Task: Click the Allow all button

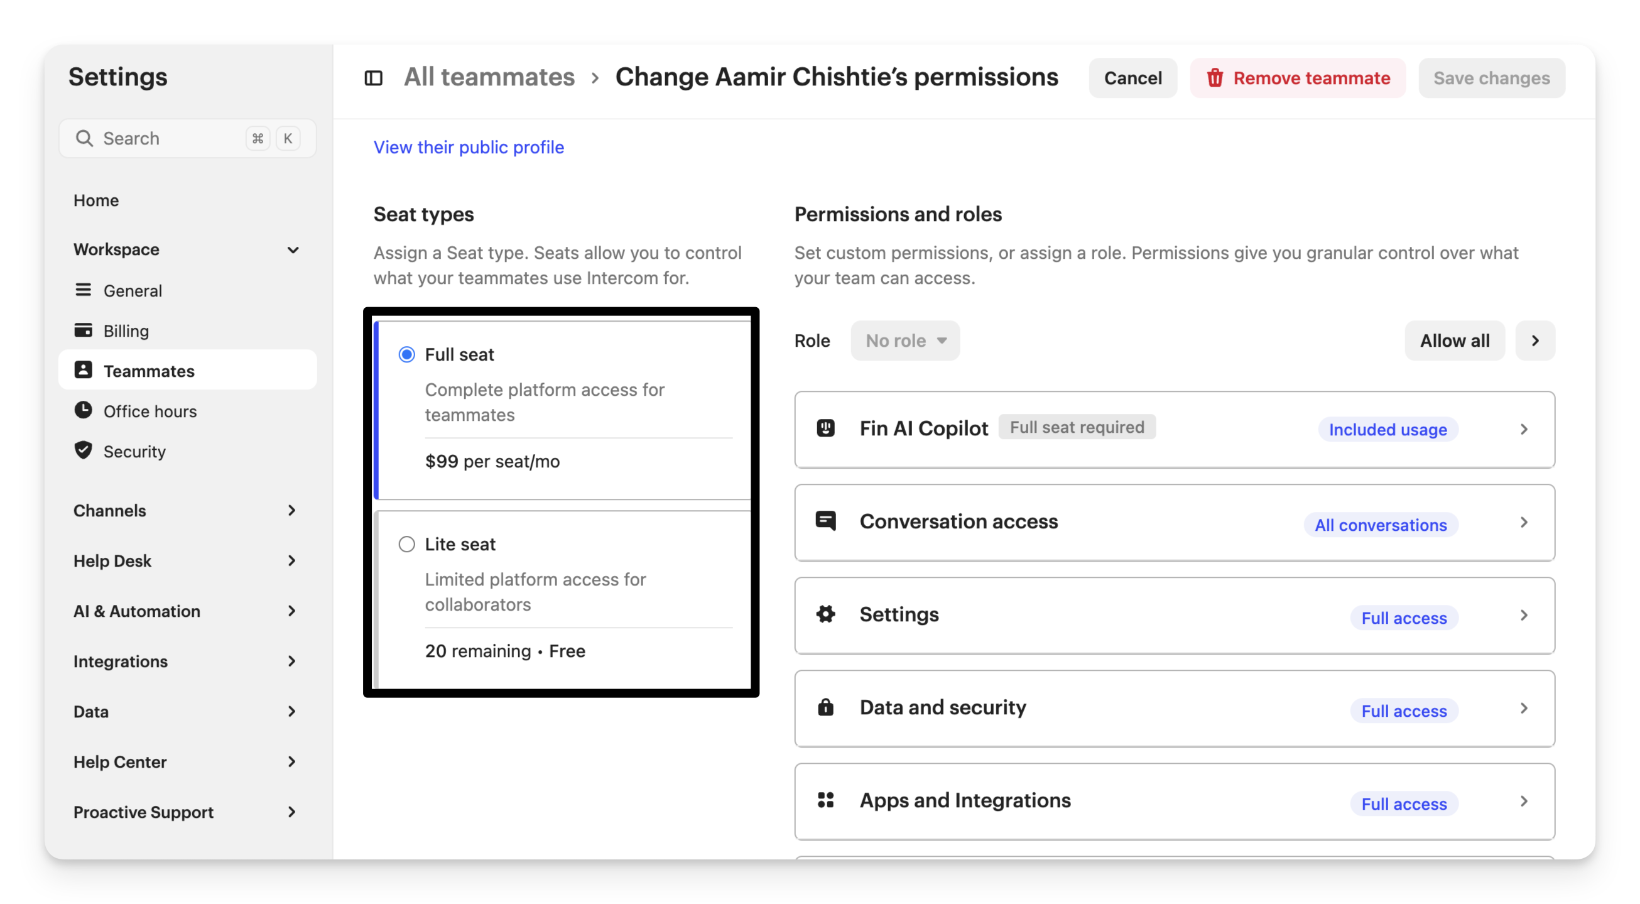Action: tap(1455, 340)
